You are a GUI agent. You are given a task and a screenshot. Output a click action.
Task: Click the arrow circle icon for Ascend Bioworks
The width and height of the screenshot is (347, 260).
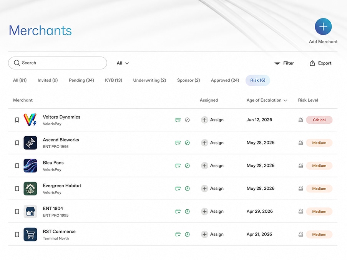coord(187,143)
